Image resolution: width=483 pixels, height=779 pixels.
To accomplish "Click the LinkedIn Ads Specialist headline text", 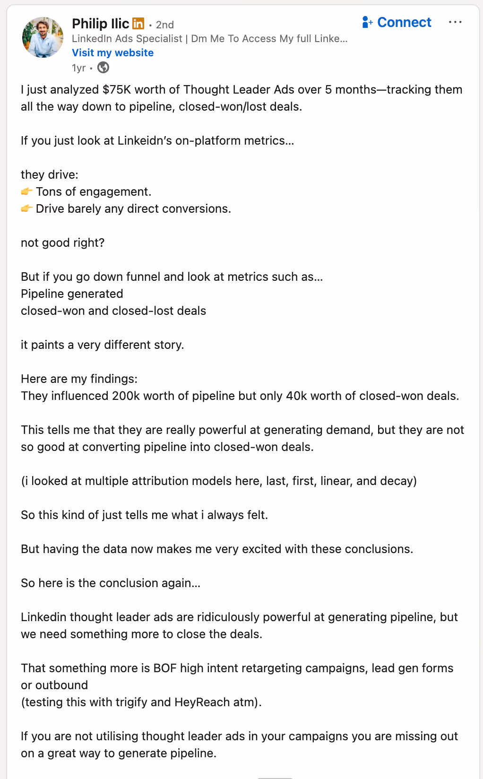I will [x=209, y=39].
